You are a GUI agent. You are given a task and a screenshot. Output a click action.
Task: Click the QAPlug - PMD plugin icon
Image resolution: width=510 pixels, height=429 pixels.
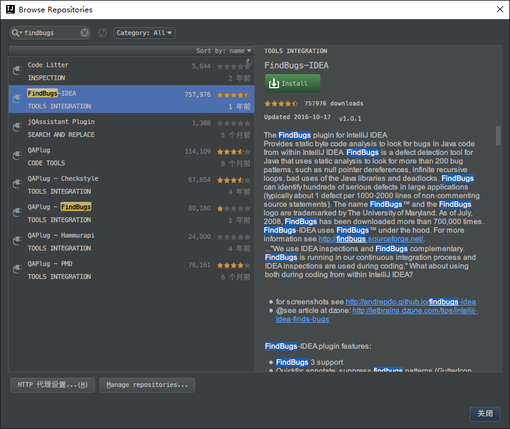click(x=17, y=270)
